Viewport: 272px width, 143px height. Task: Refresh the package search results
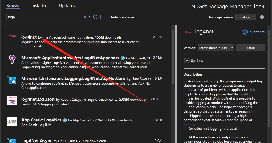(95, 17)
